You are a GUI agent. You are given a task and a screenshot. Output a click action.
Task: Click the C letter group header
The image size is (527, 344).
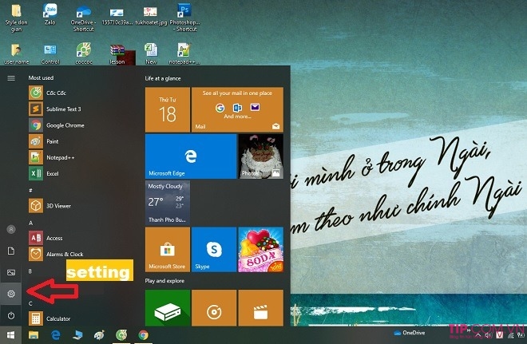point(30,303)
